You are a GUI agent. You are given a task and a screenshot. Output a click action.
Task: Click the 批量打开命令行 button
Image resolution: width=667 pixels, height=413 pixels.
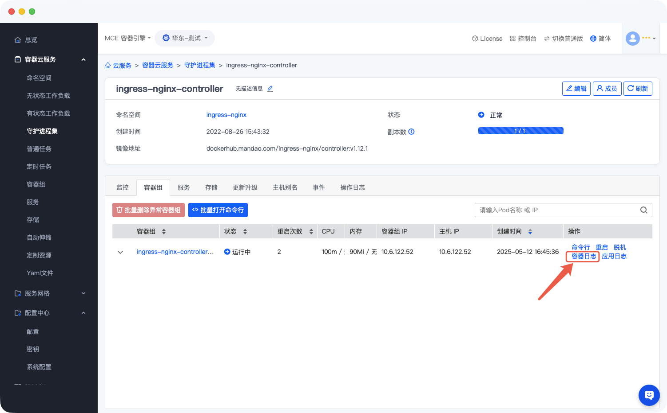click(218, 210)
